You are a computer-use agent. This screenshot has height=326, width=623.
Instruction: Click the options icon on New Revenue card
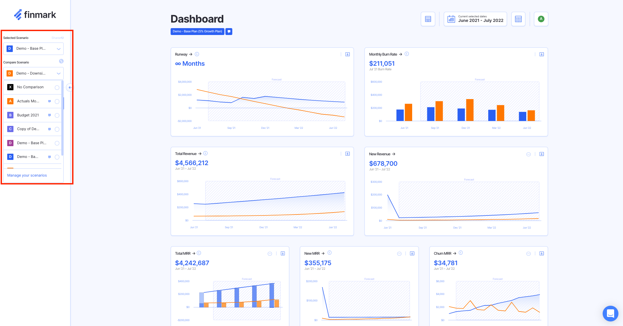[x=529, y=154]
